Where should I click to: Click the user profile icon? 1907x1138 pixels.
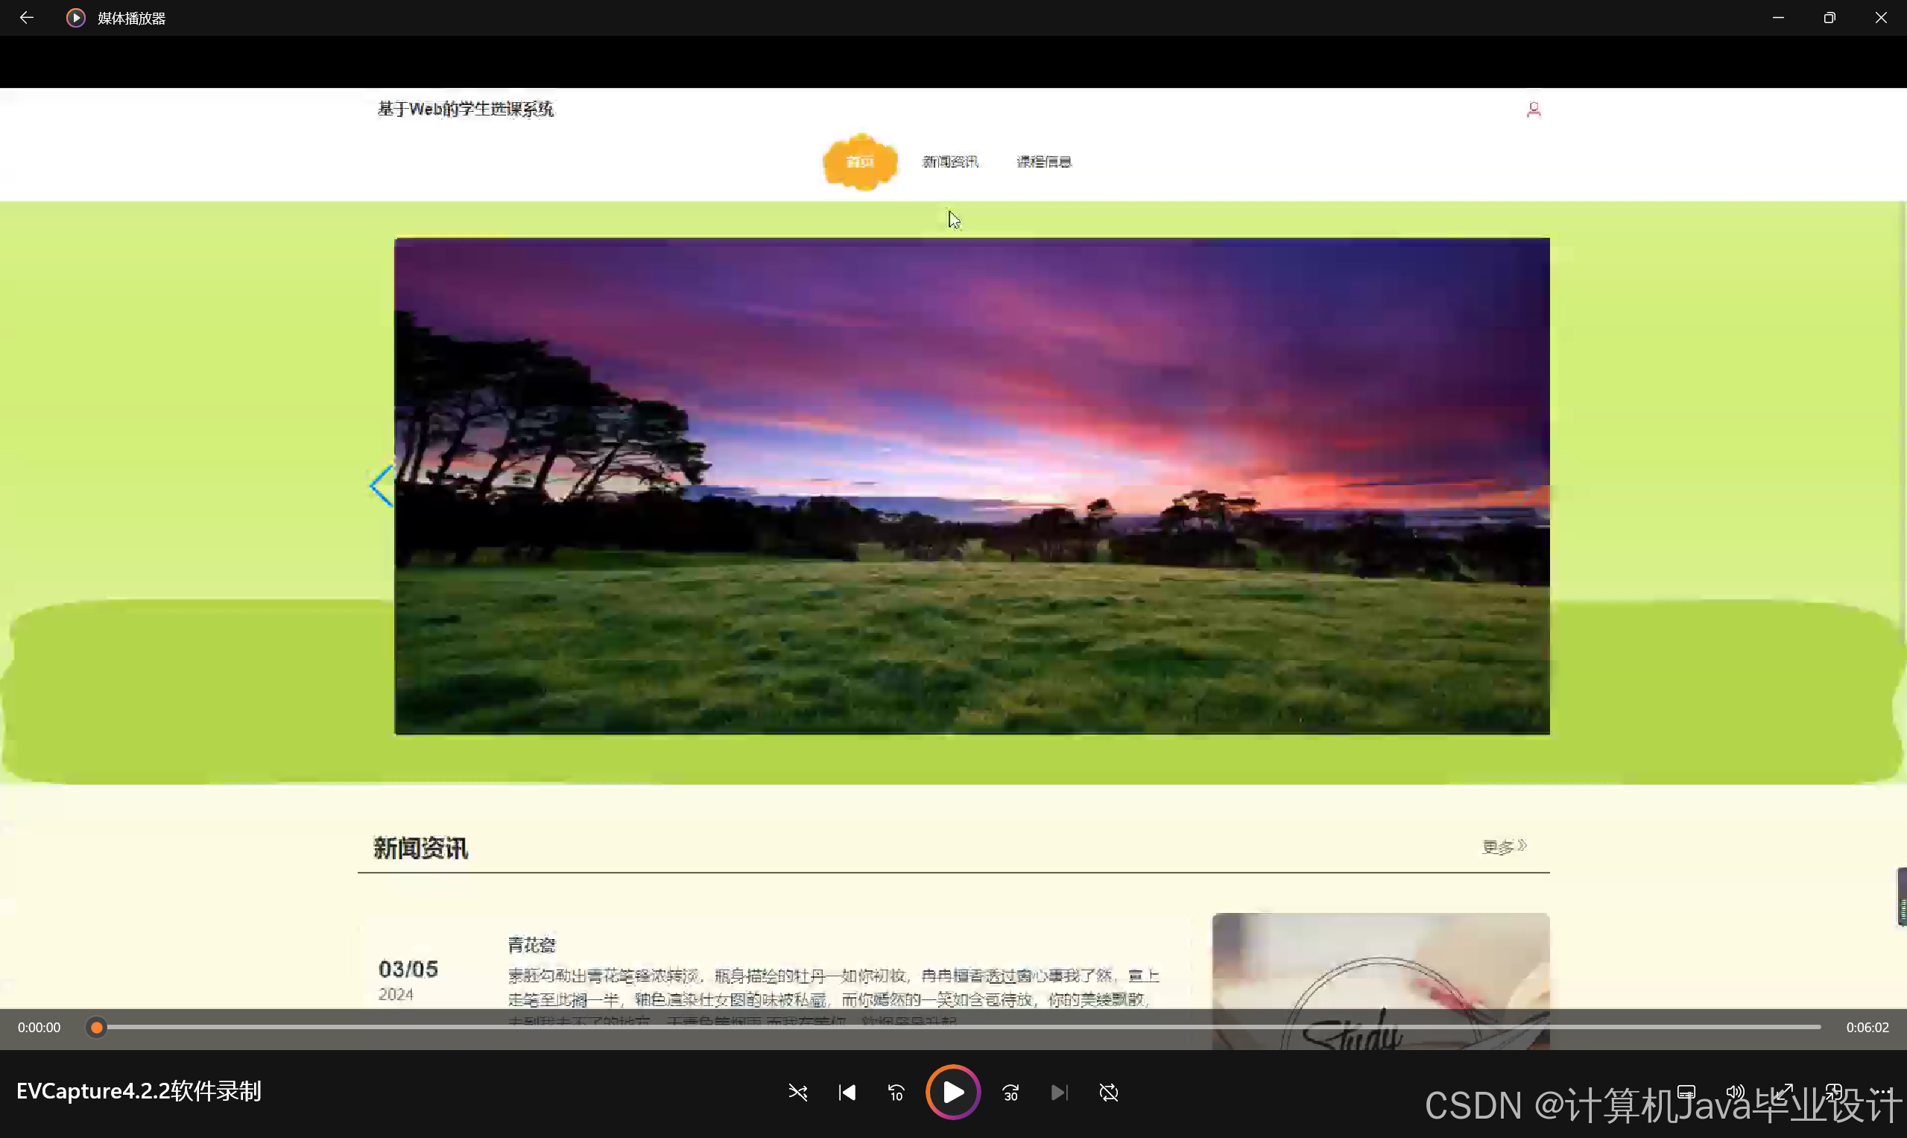[1533, 110]
